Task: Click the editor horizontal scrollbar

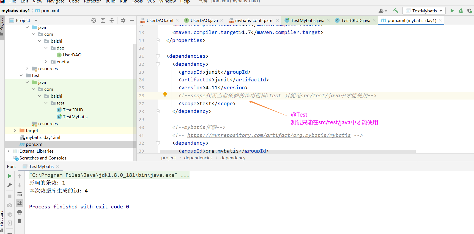Action: (x=287, y=152)
